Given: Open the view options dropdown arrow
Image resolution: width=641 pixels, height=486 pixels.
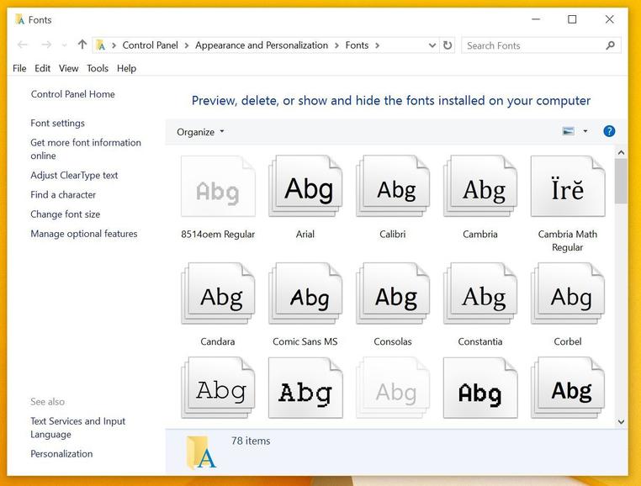Looking at the screenshot, I should (585, 131).
